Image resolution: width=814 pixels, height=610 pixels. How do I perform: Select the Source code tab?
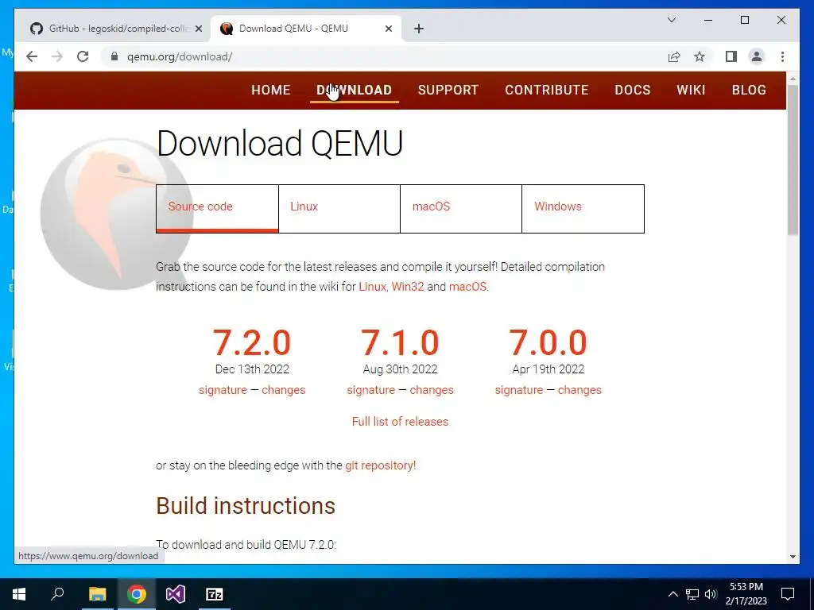coord(217,209)
